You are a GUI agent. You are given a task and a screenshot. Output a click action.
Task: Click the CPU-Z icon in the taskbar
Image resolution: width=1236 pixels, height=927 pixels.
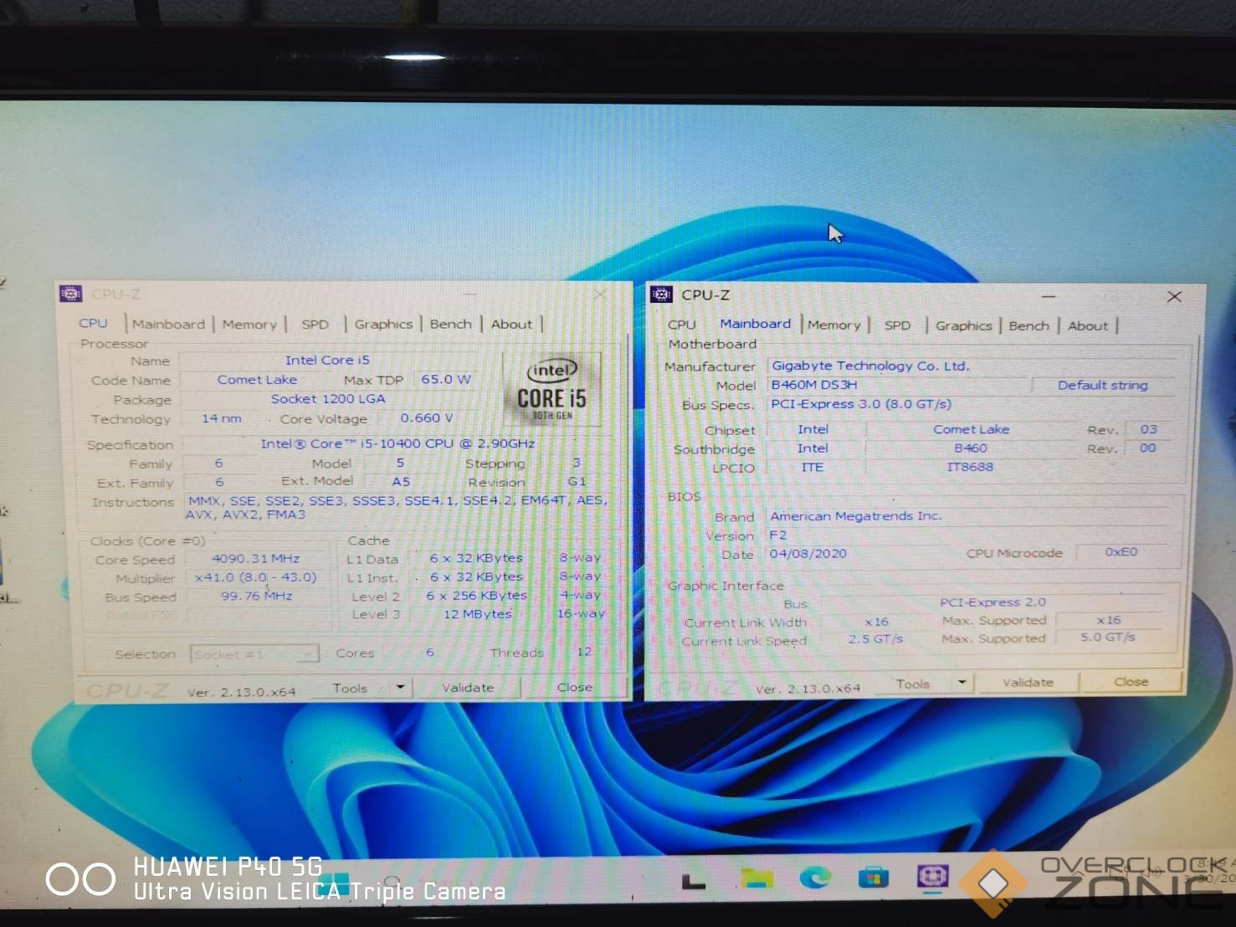[x=932, y=877]
